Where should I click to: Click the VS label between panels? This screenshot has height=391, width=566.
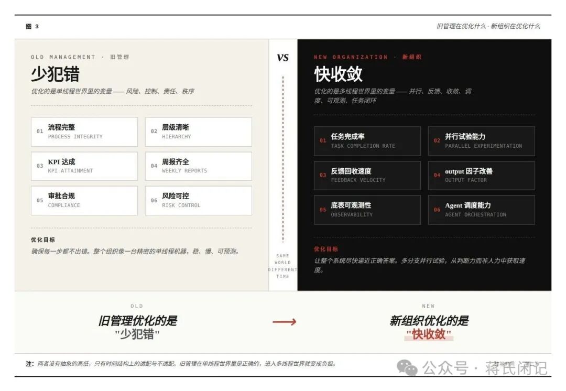[282, 58]
